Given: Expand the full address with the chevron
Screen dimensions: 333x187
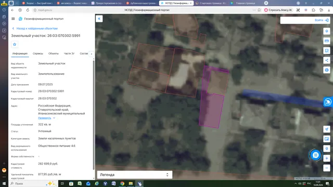Looking at the screenshot, I should (x=54, y=118).
